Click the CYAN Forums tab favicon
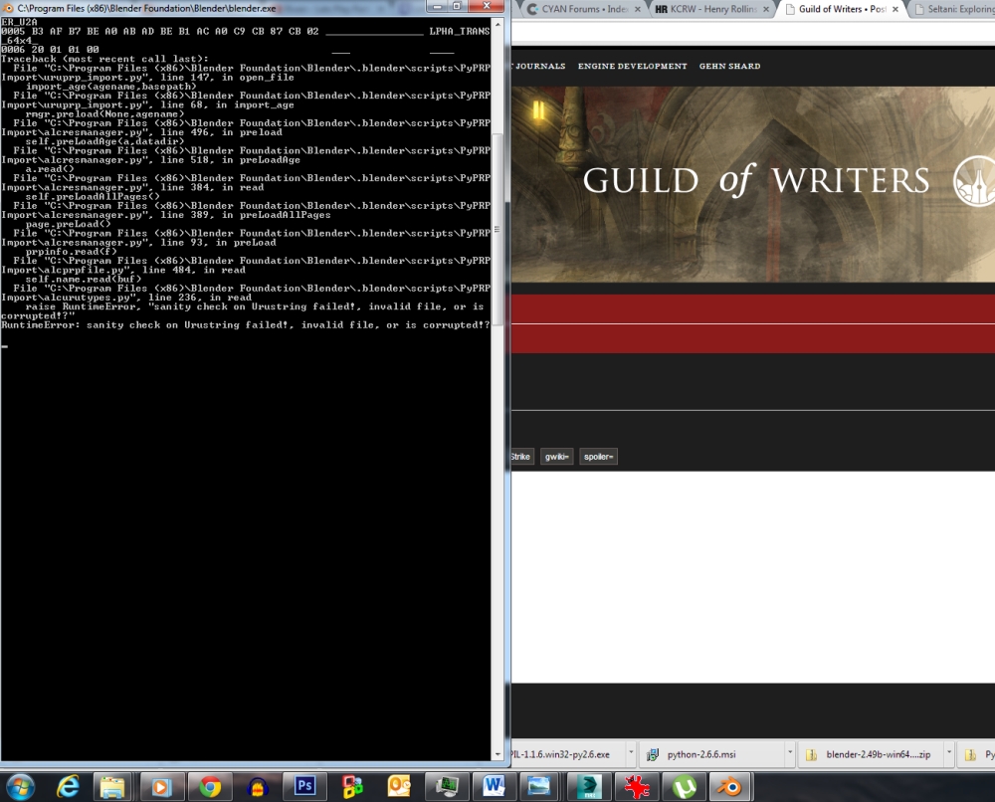The image size is (995, 802). pyautogui.click(x=532, y=9)
